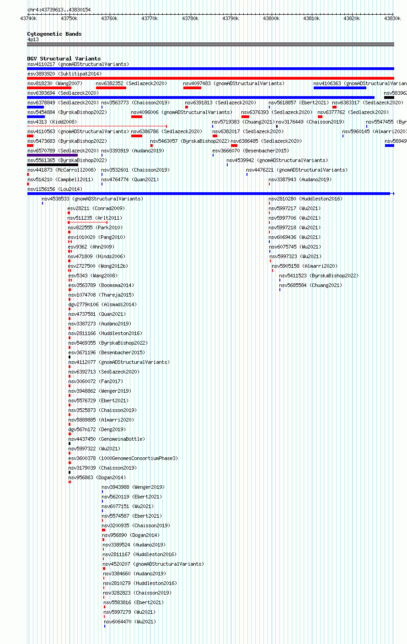The height and width of the screenshot is (644, 407).
Task: Click nsv3060072 (Fan2017) label
Action: (x=96, y=381)
